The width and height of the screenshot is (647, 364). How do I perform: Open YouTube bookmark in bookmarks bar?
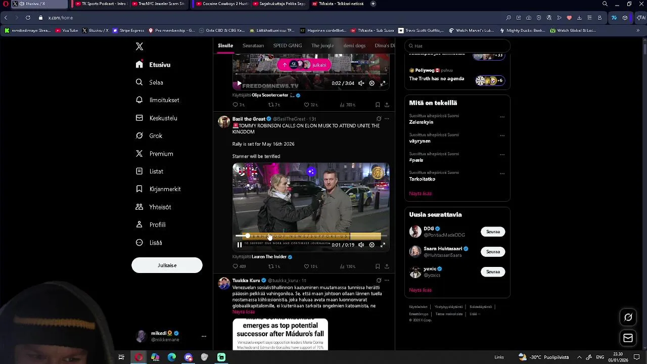coord(67,30)
